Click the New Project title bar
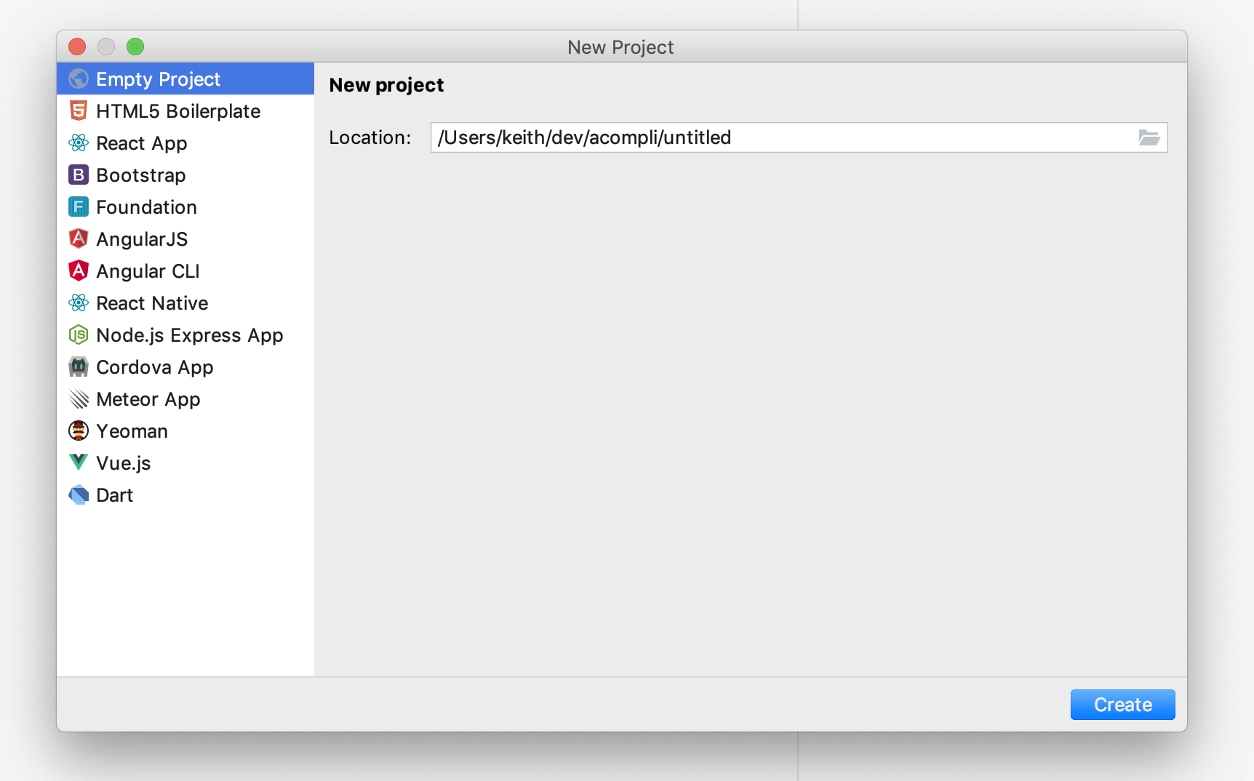 tap(620, 47)
